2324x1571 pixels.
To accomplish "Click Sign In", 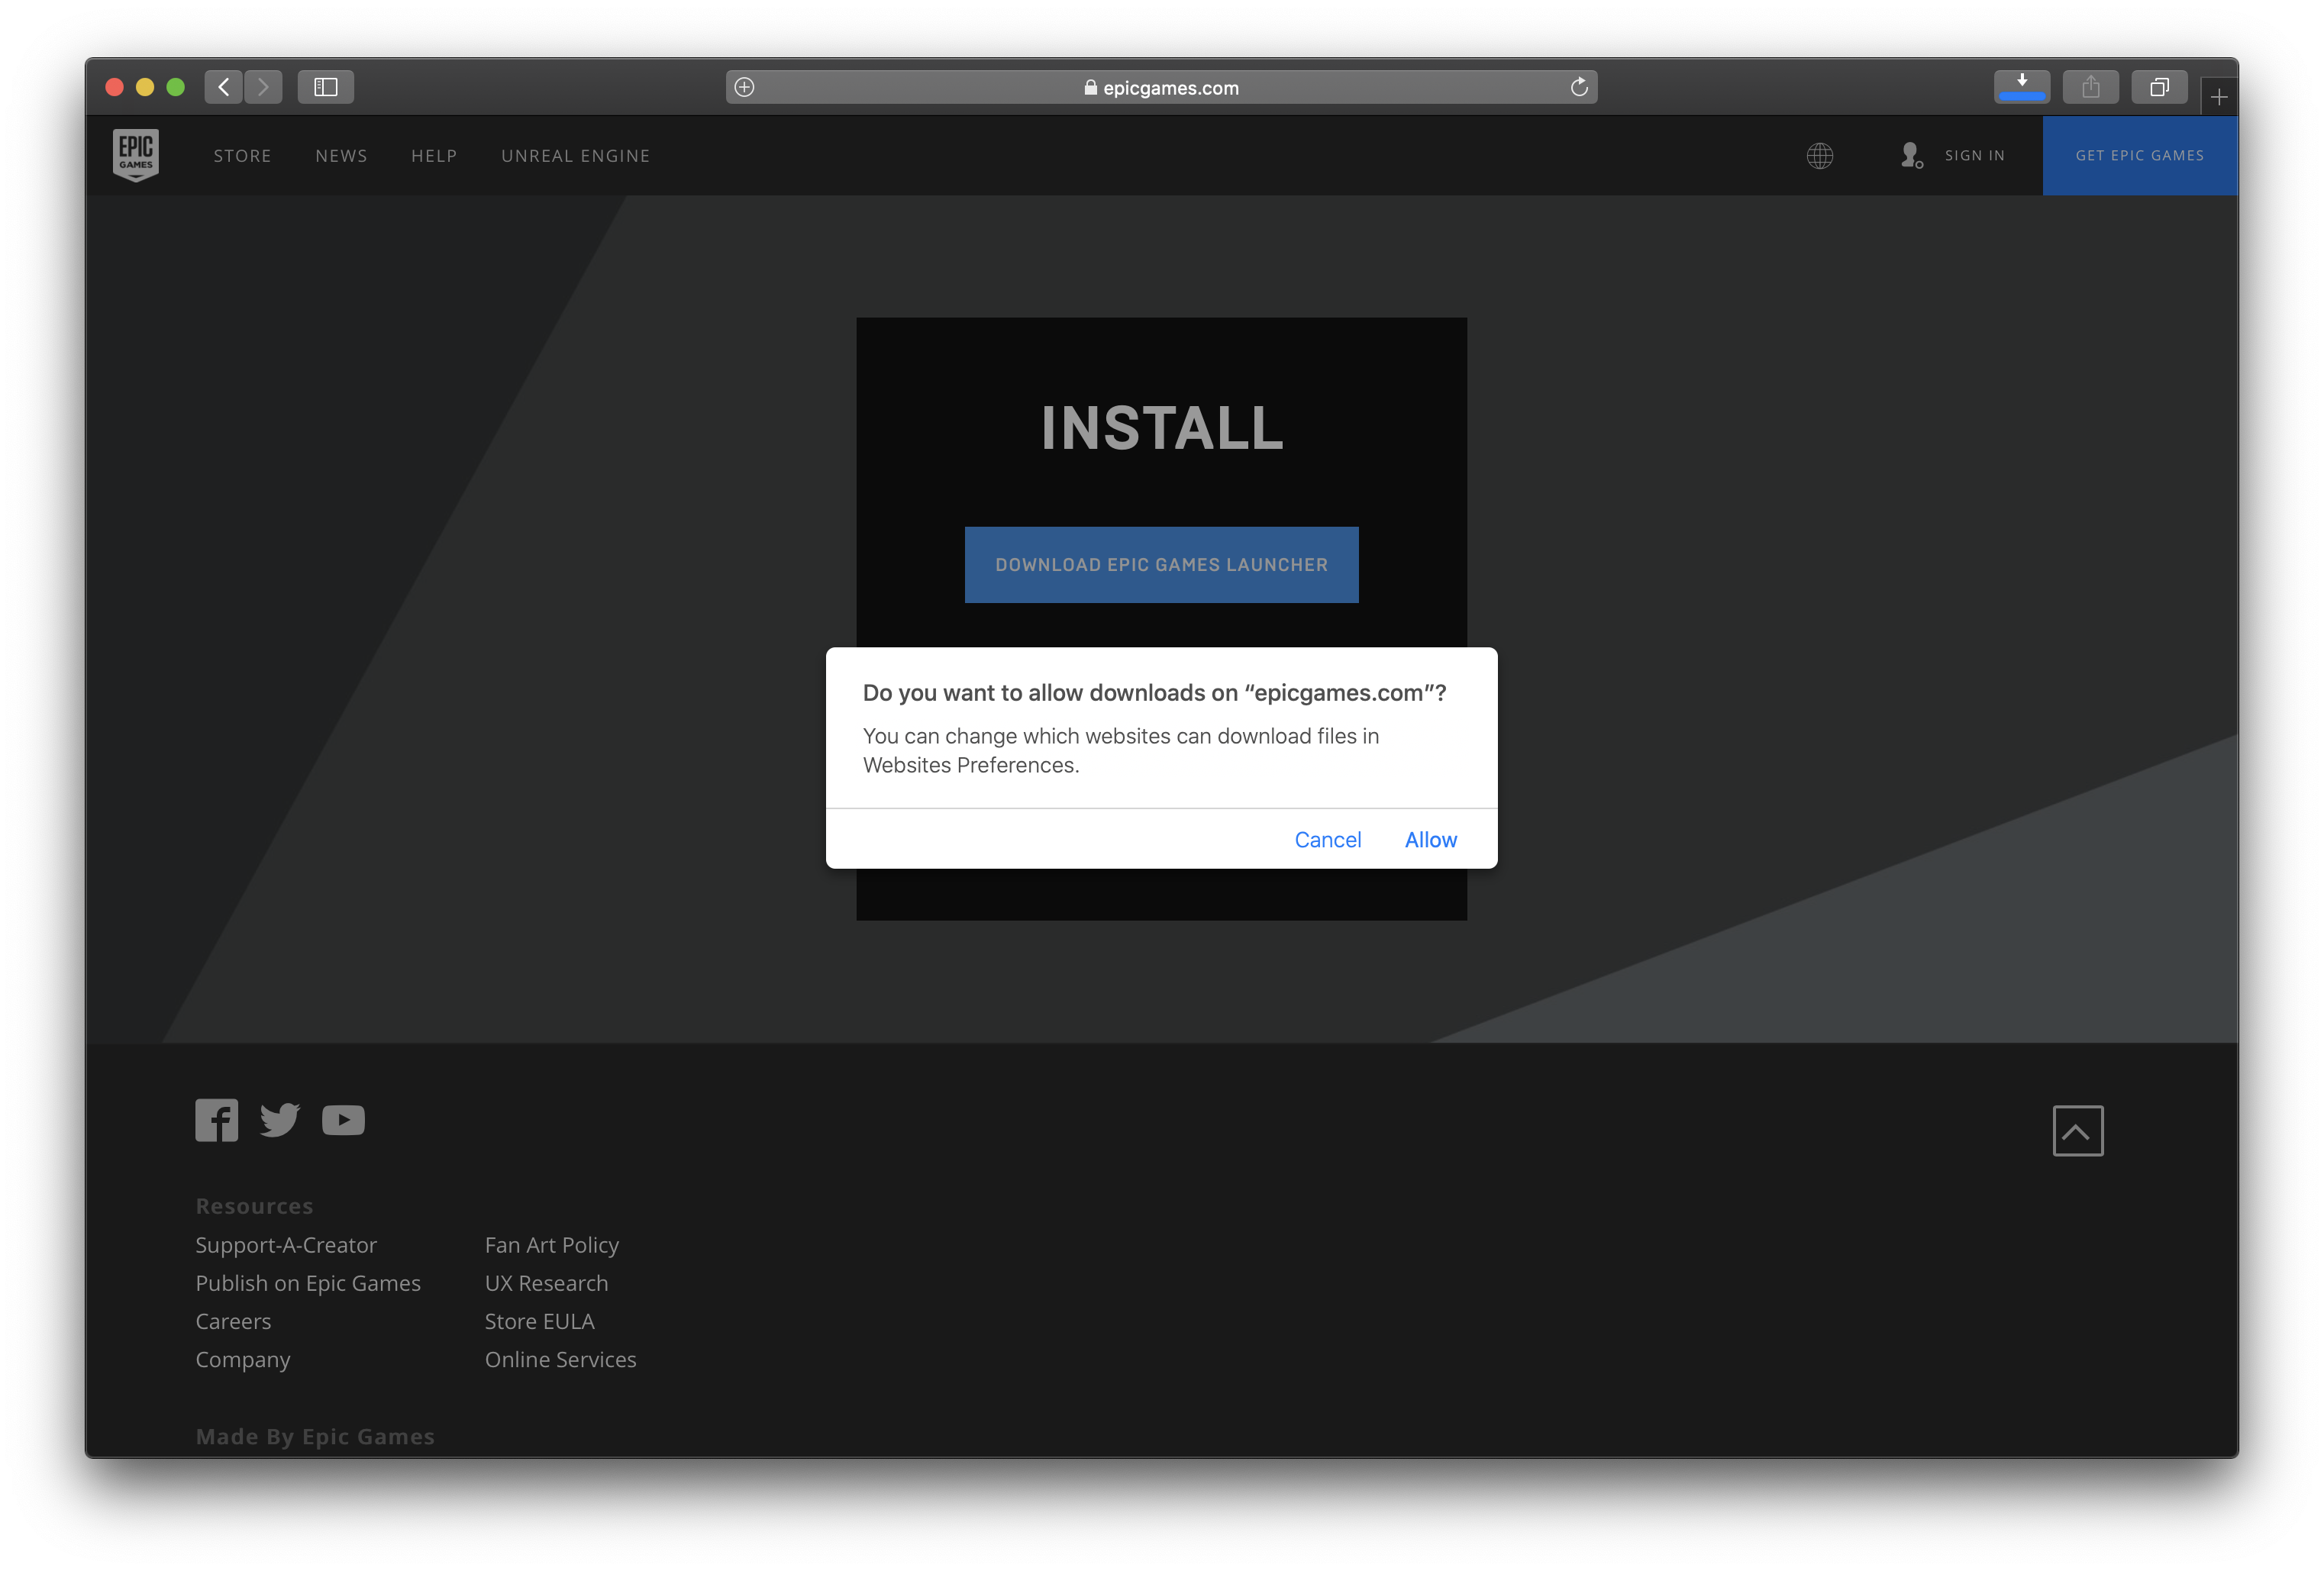I will pos(1975,155).
